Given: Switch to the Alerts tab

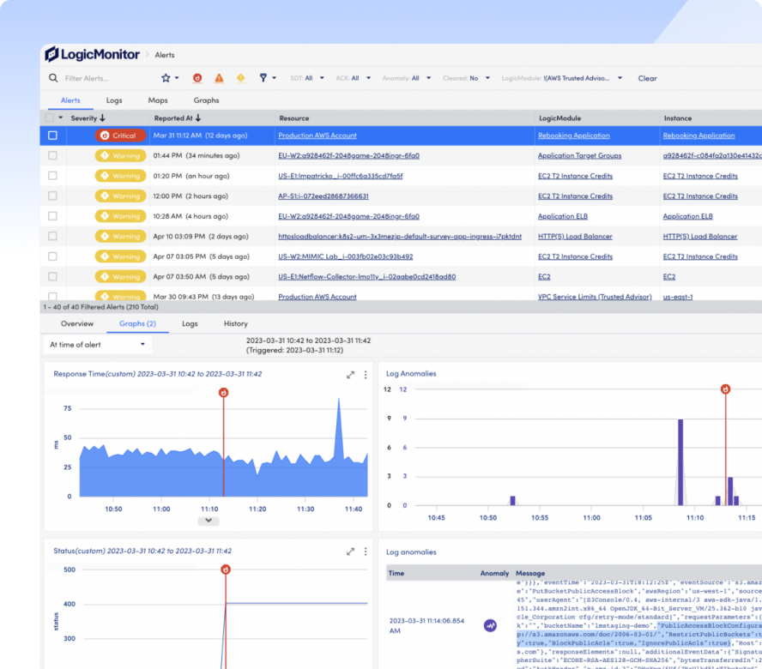Looking at the screenshot, I should click(70, 100).
